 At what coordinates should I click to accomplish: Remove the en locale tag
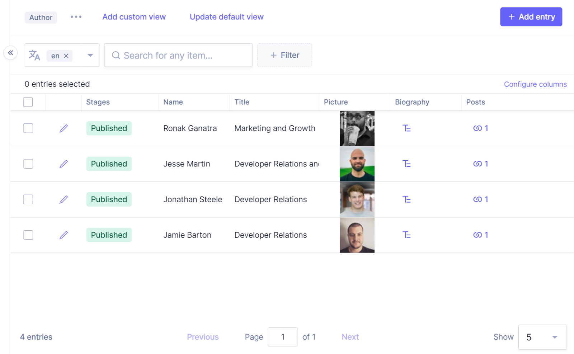pyautogui.click(x=66, y=56)
